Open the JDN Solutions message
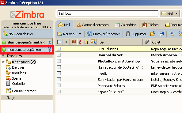The image size is (182, 113). pos(119,49)
